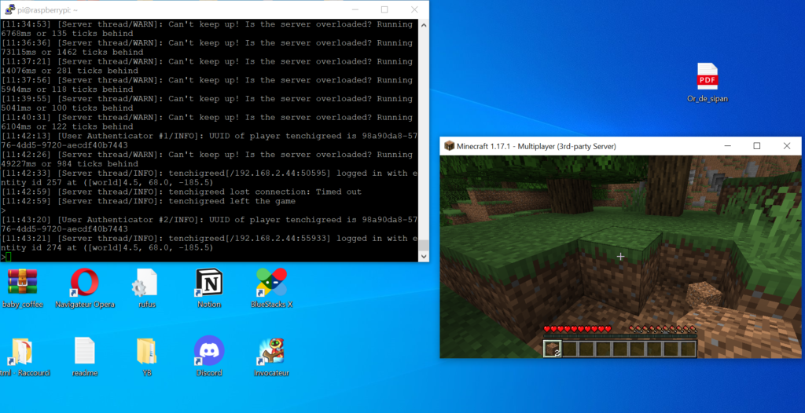Maximize the Minecraft window

click(757, 146)
